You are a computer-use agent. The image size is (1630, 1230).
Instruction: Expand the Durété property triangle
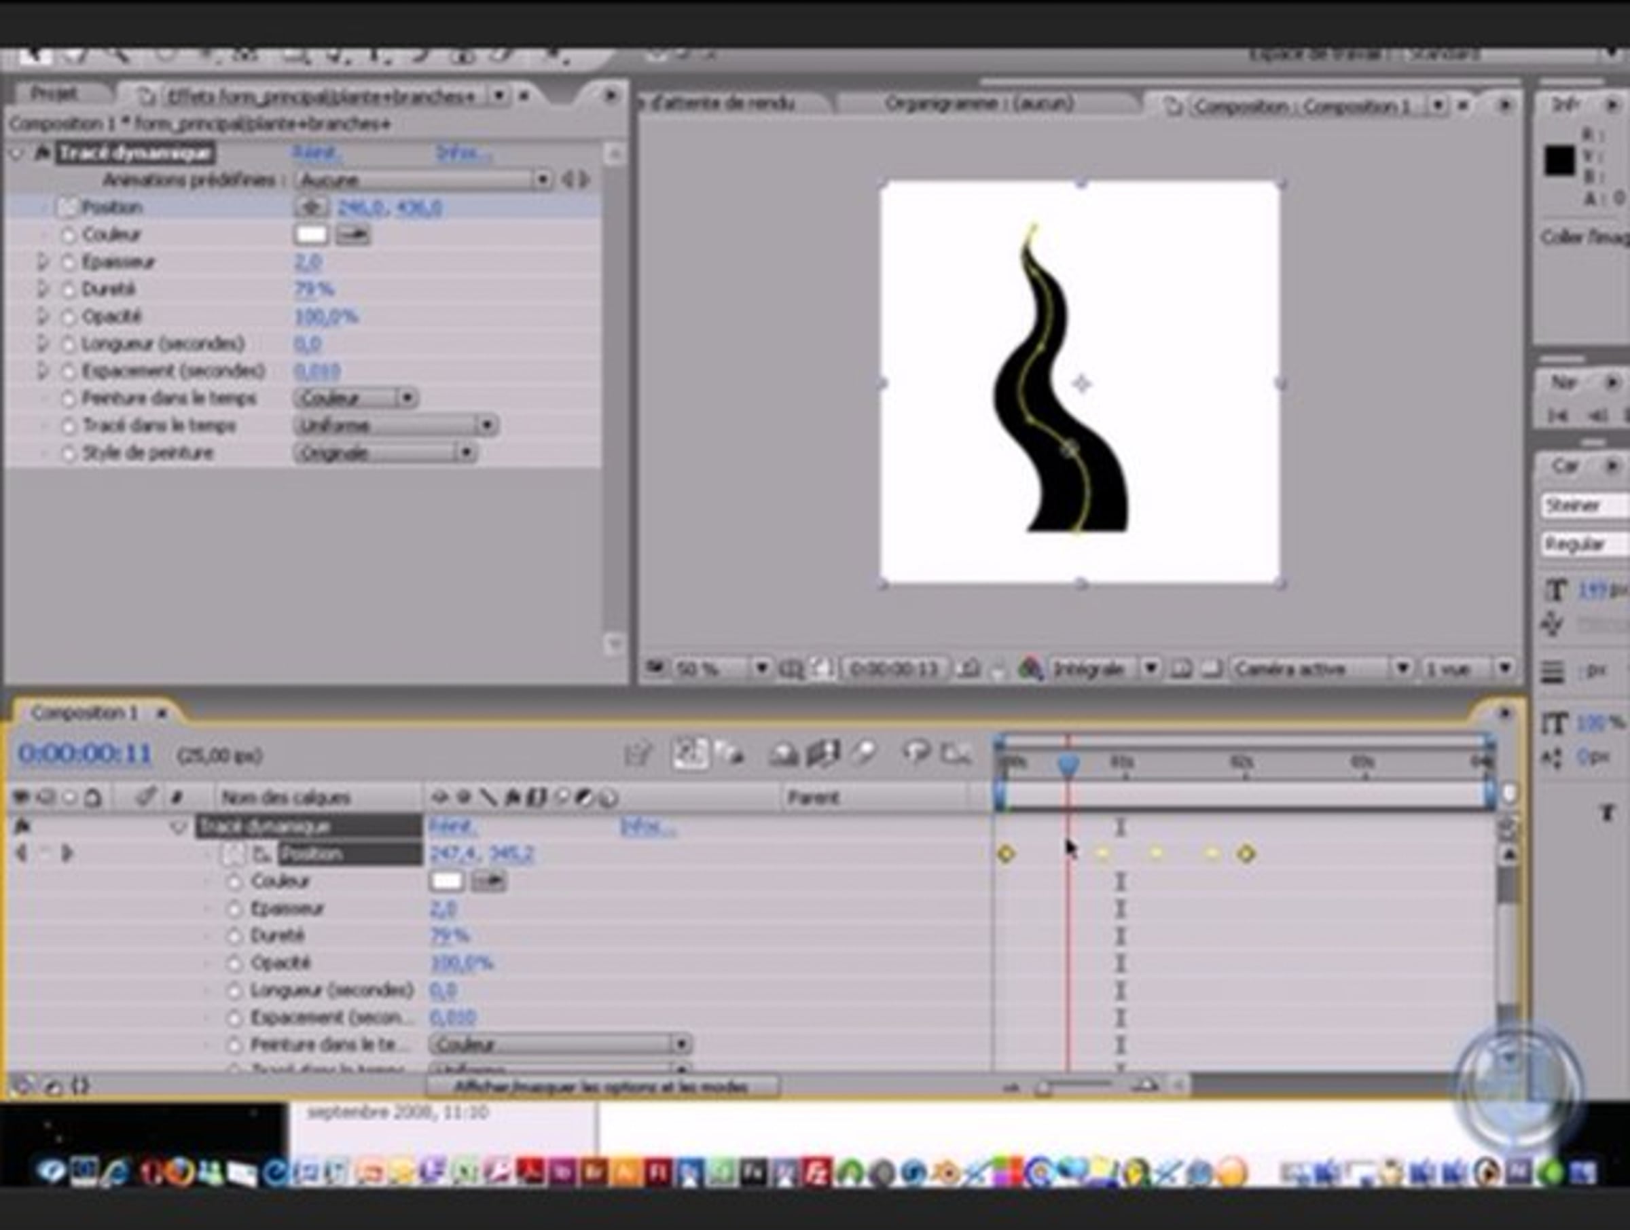click(x=43, y=289)
